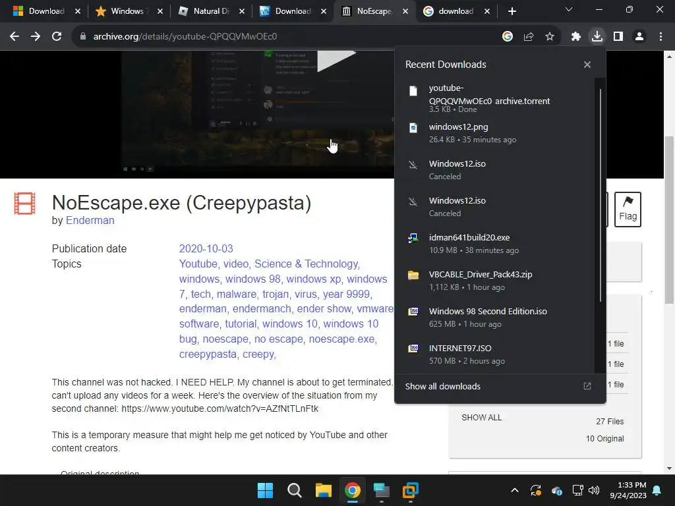Viewport: 675px width, 506px height.
Task: Open a new browser tab
Action: (512, 12)
